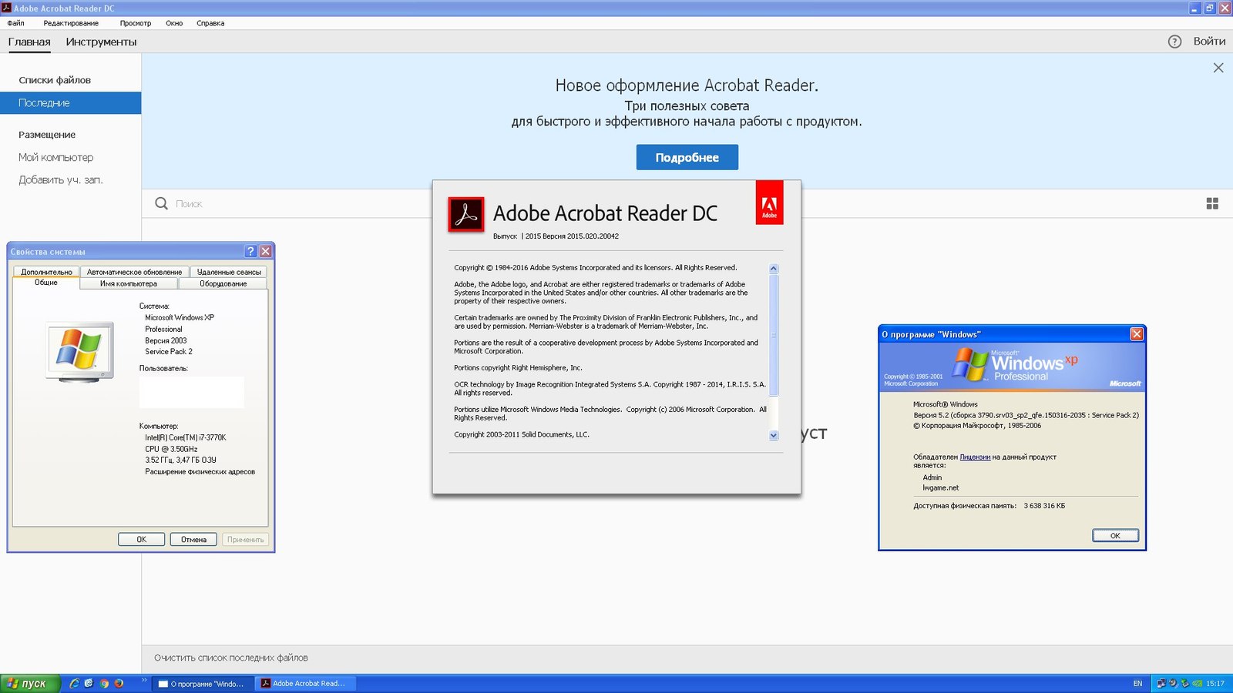Click OK in System Properties
This screenshot has height=693, width=1233.
click(x=141, y=539)
